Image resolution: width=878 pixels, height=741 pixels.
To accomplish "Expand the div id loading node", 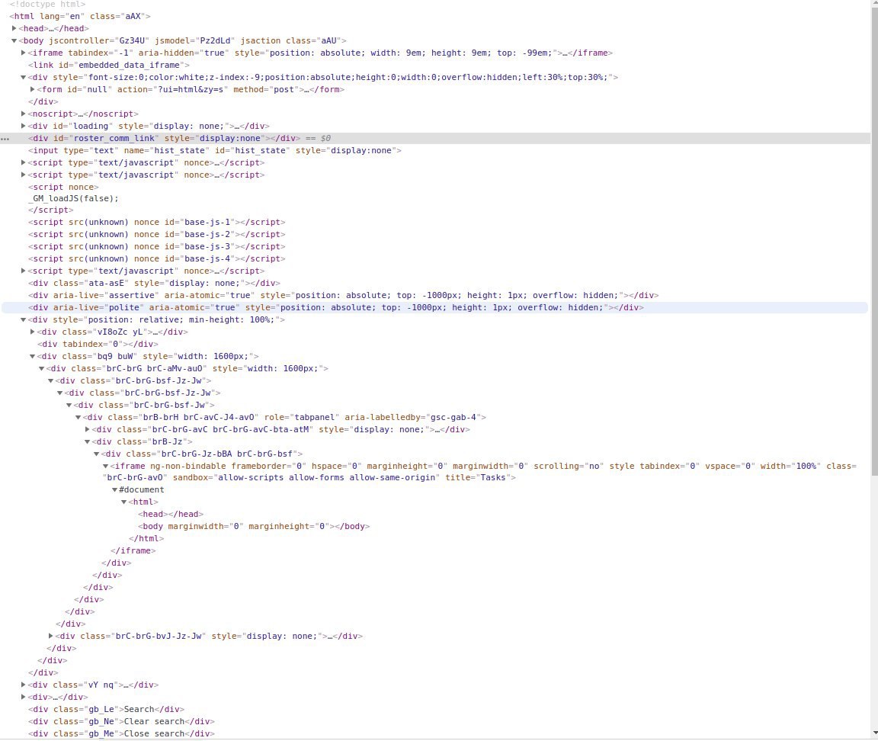I will click(x=23, y=126).
